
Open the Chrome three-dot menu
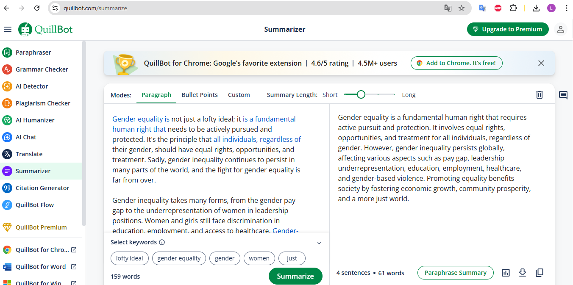(567, 8)
